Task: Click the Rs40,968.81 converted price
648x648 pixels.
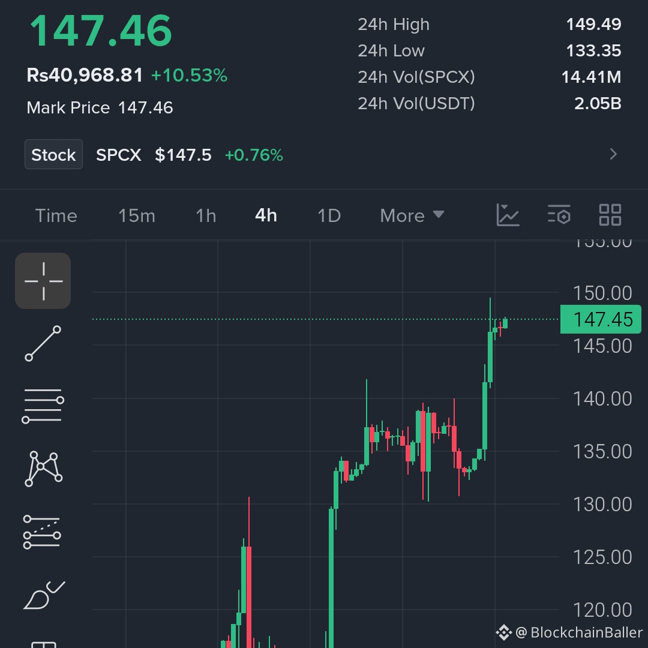Action: tap(85, 75)
